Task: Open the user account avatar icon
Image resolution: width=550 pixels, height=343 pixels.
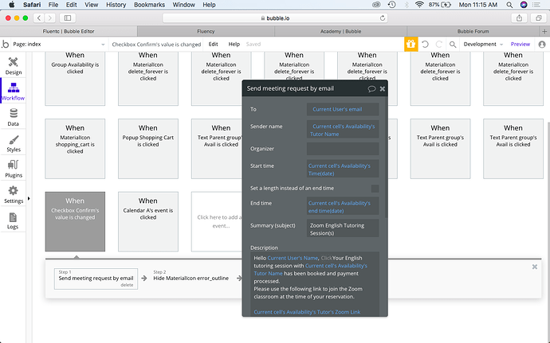Action: tap(542, 44)
